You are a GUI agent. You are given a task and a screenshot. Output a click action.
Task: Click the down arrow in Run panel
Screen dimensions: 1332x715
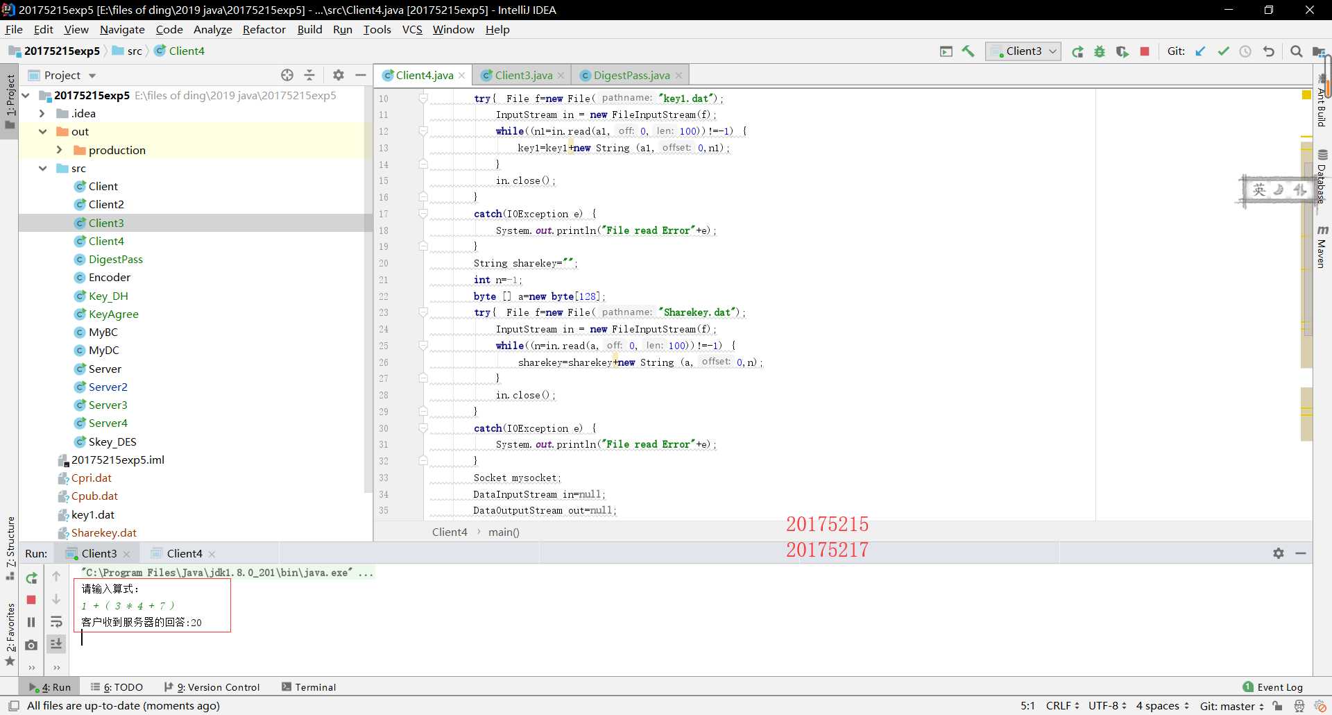56,599
